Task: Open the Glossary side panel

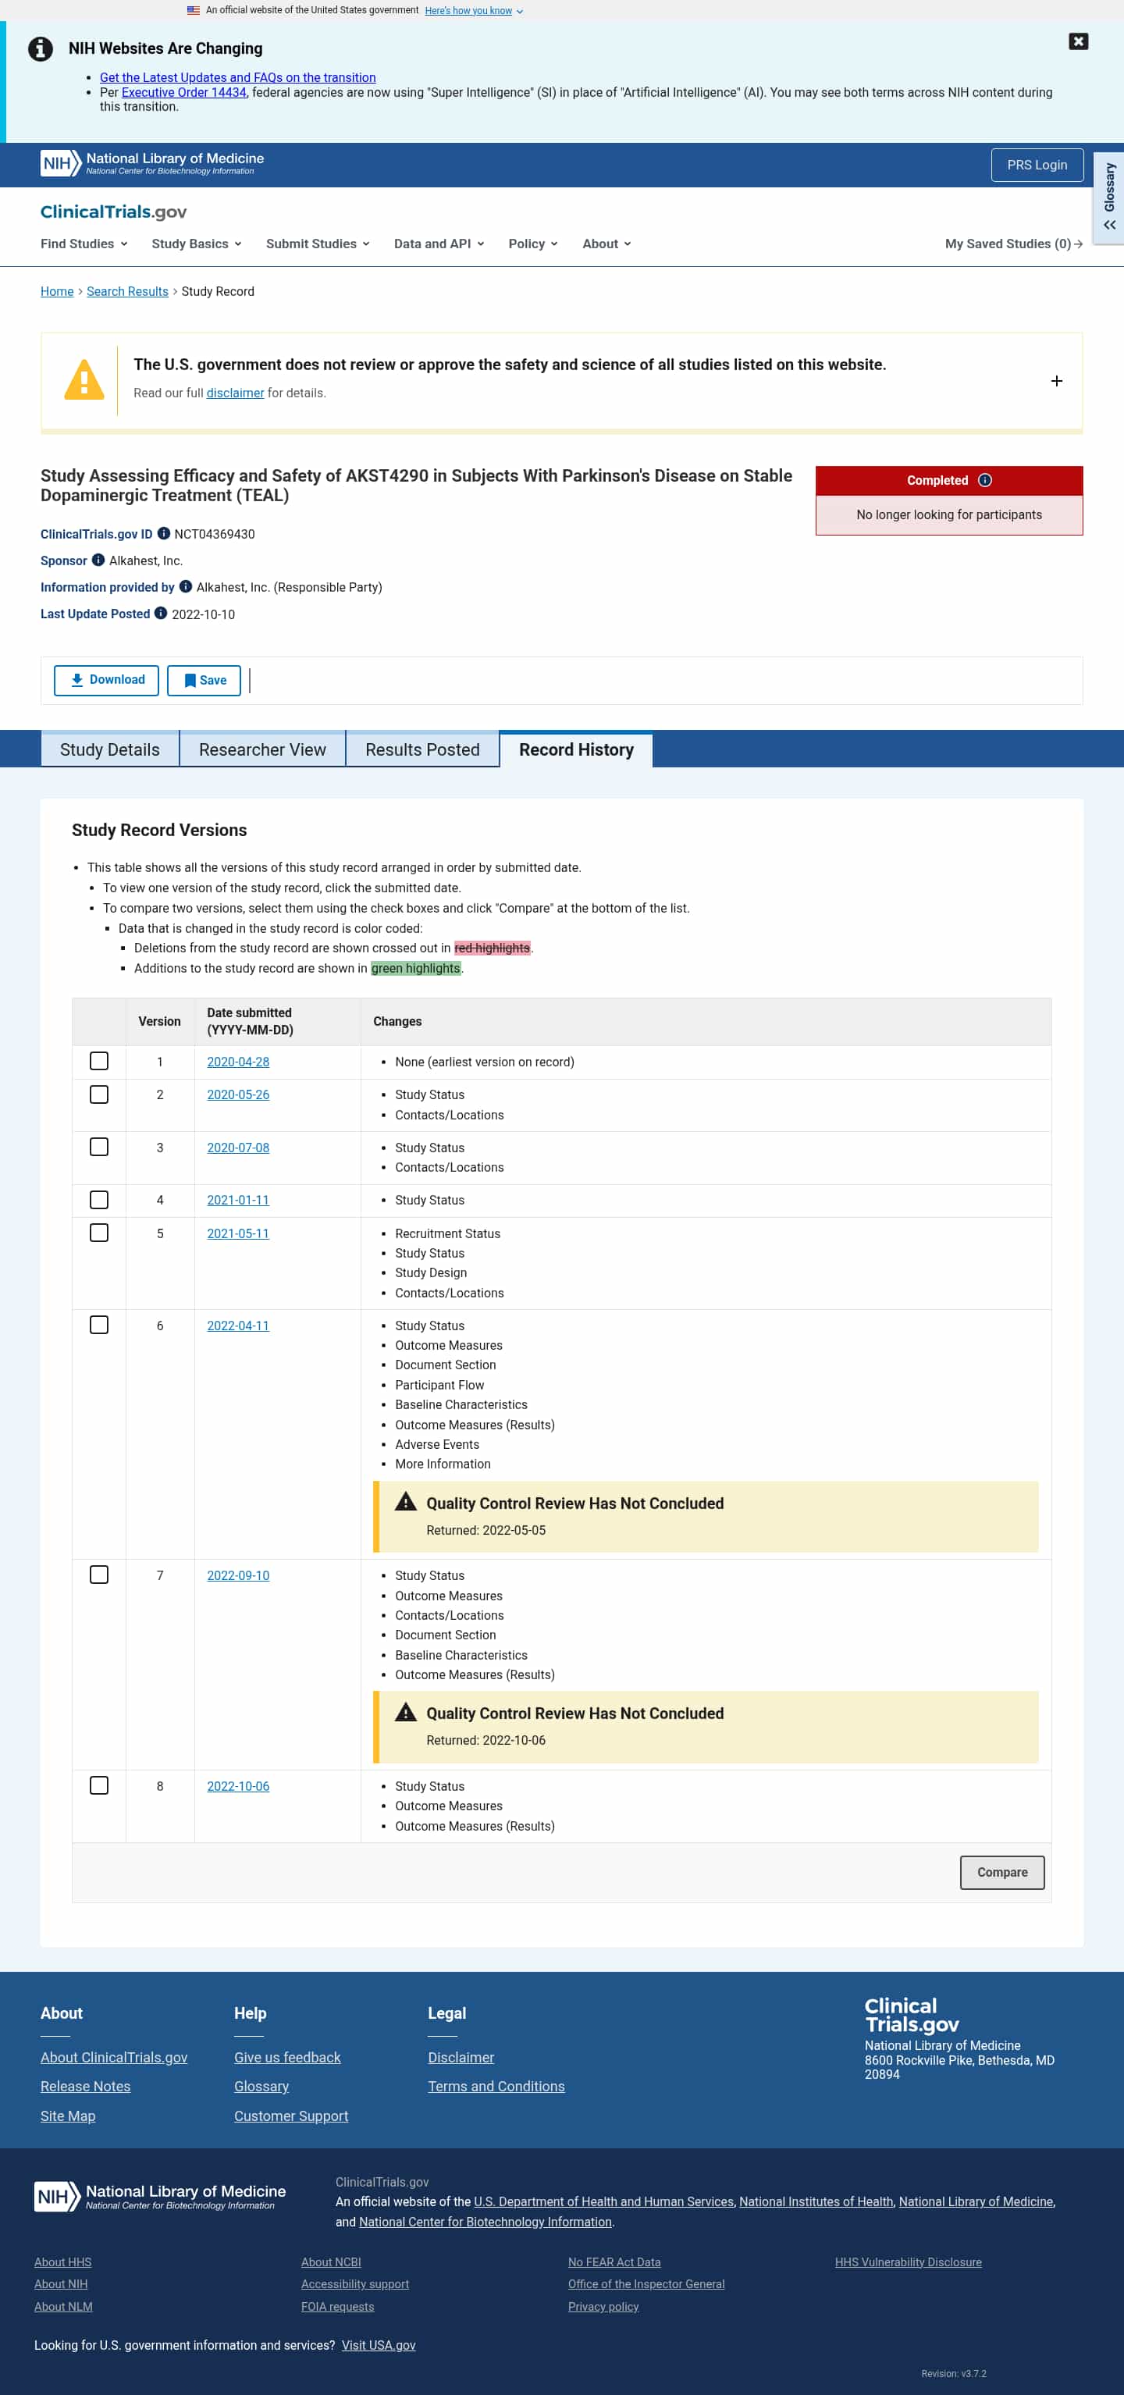Action: [x=1108, y=197]
